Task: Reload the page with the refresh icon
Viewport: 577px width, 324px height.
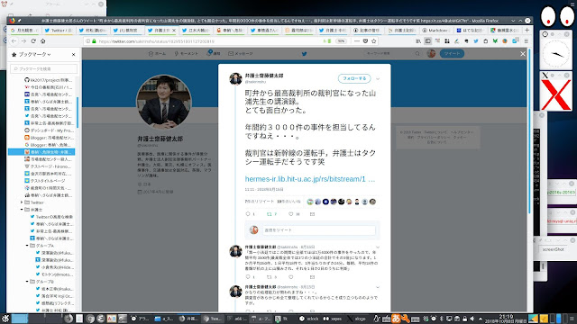Action: [33, 41]
